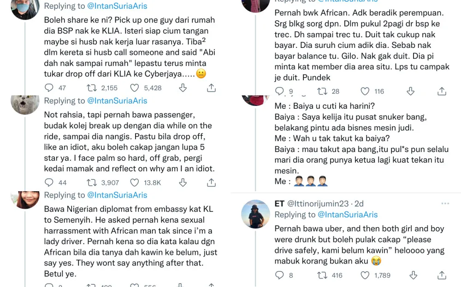
Task: Open more options menu on ET's tweet
Action: (445, 203)
